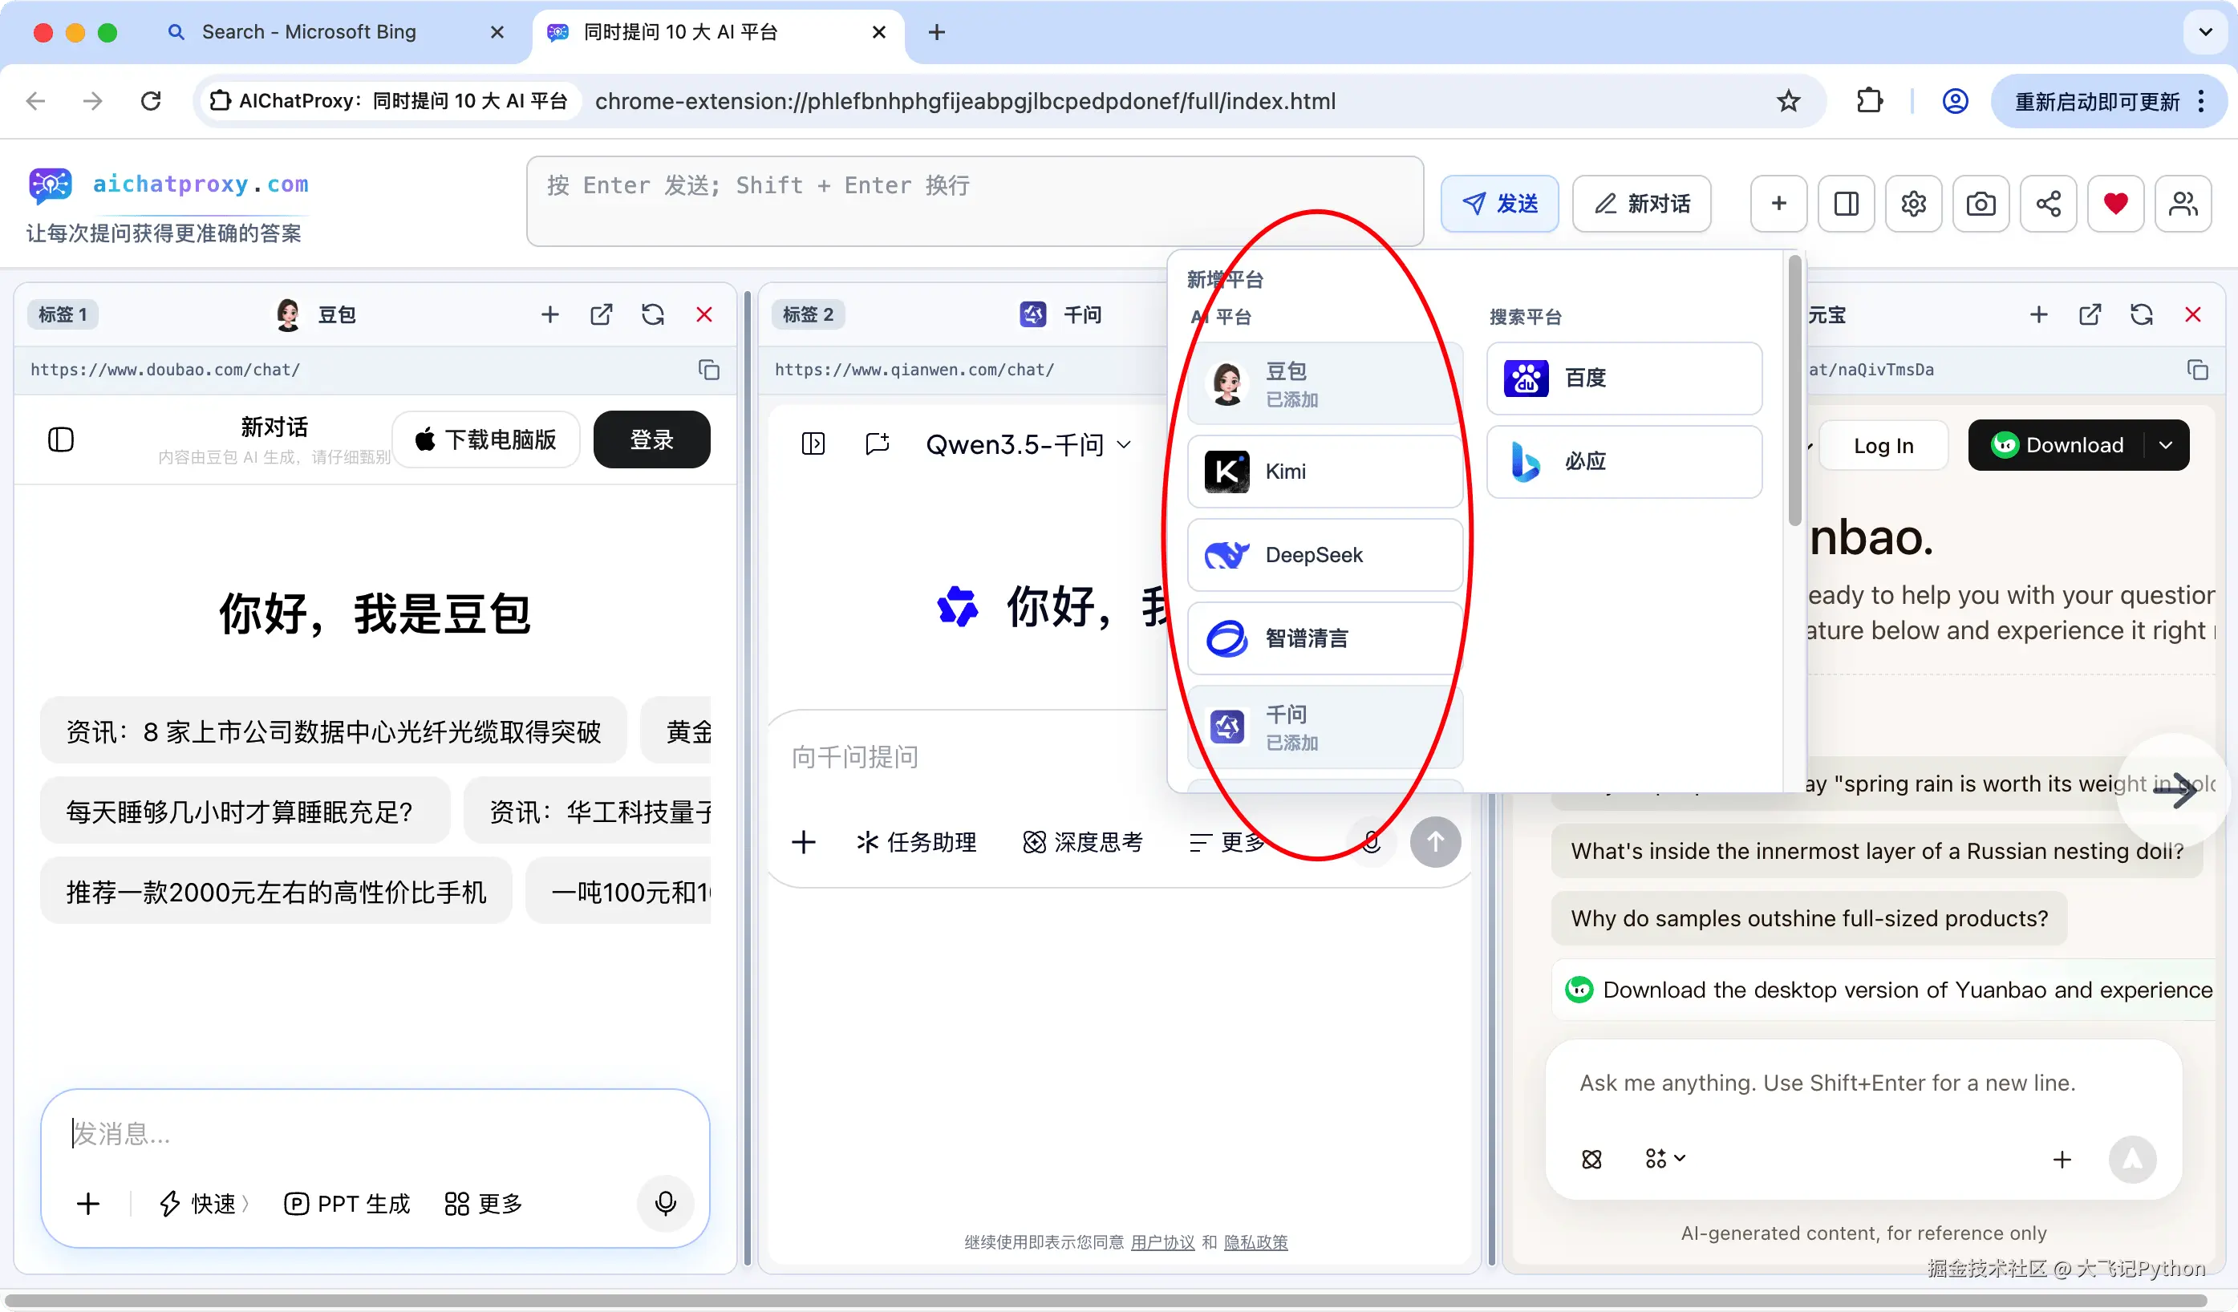Open Doubao in external tab icon

pos(602,314)
